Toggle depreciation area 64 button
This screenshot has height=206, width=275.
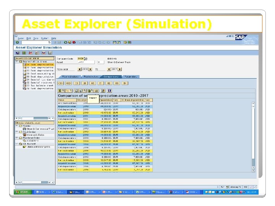pyautogui.click(x=125, y=83)
